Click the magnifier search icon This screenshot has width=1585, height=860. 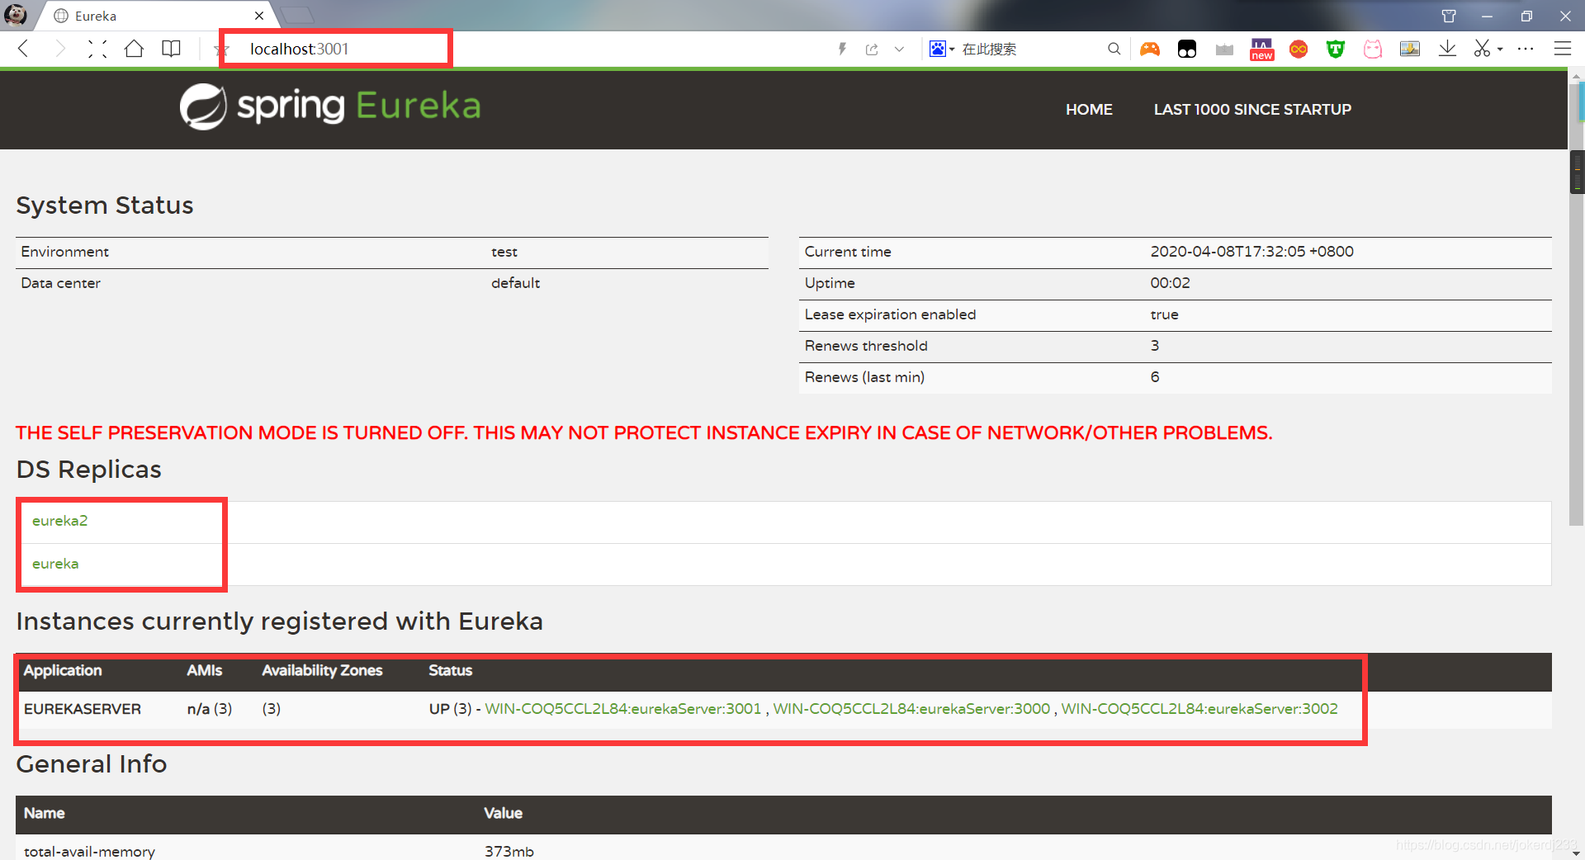click(x=1114, y=49)
